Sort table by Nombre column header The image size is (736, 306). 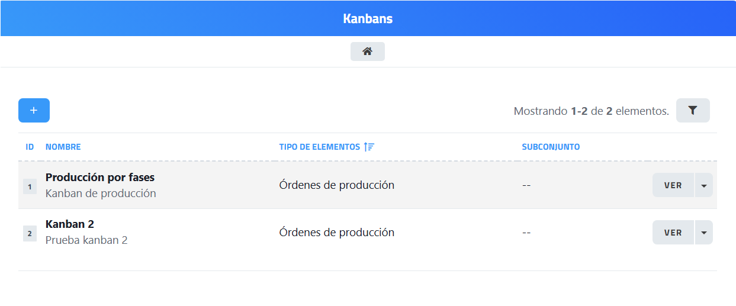pyautogui.click(x=63, y=147)
